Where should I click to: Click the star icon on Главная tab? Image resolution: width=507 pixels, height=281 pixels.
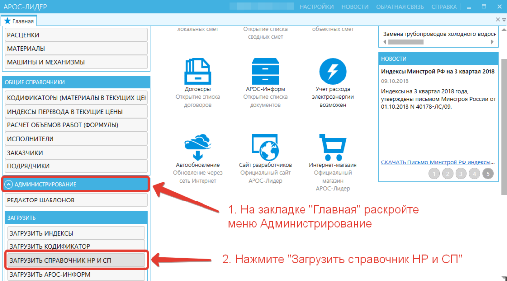click(7, 21)
